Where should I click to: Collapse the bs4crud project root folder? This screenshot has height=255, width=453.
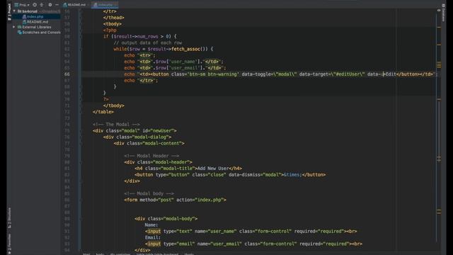14,11
